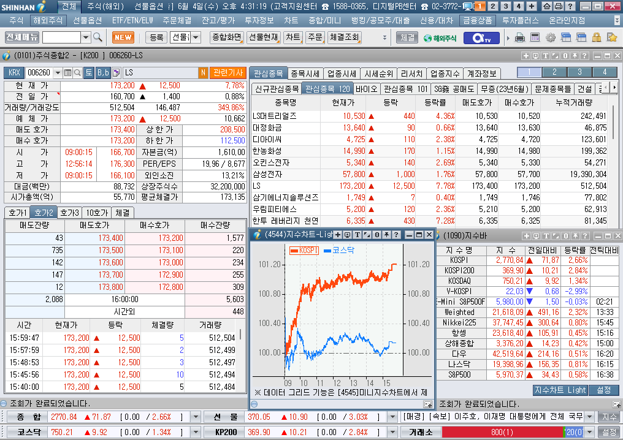The width and height of the screenshot is (623, 440).
Task: Click the home icon in title bar
Action: pyautogui.click(x=547, y=6)
